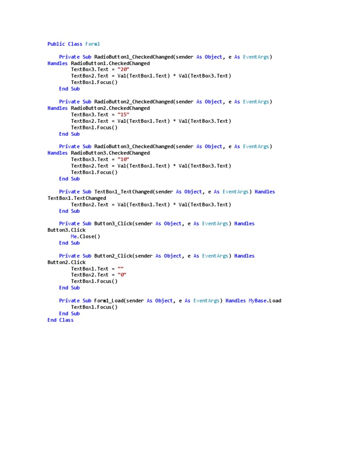Click the "Button2.Click" continuation line
This screenshot has height=457, width=342.
pos(67,262)
